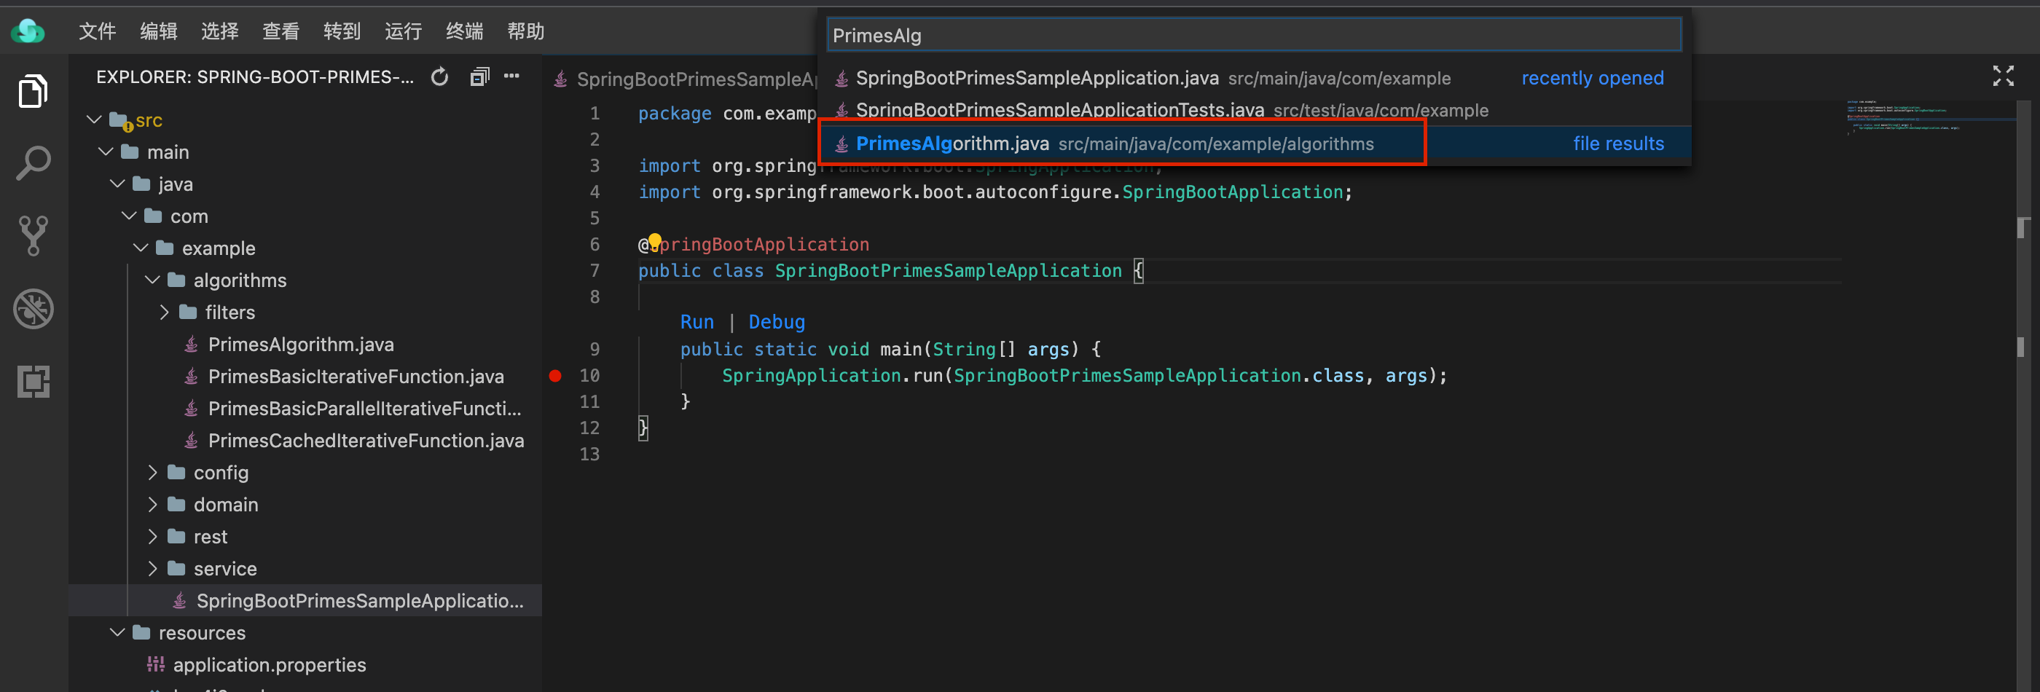This screenshot has height=692, width=2040.
Task: Select SpringBootPrimesSampleApplicationTests.java quick open result
Action: pos(1255,110)
